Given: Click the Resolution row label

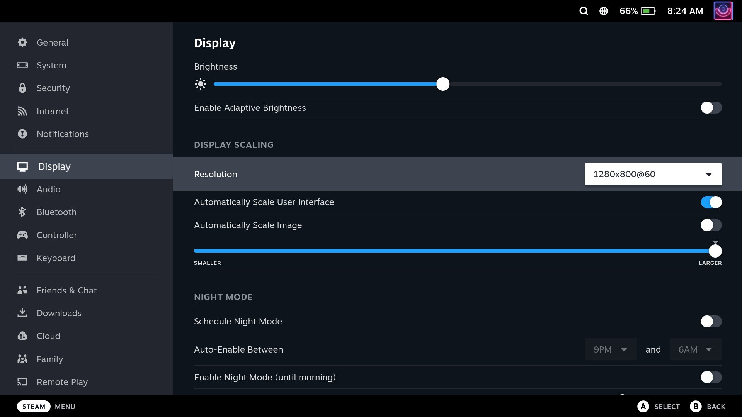Looking at the screenshot, I should coord(216,174).
